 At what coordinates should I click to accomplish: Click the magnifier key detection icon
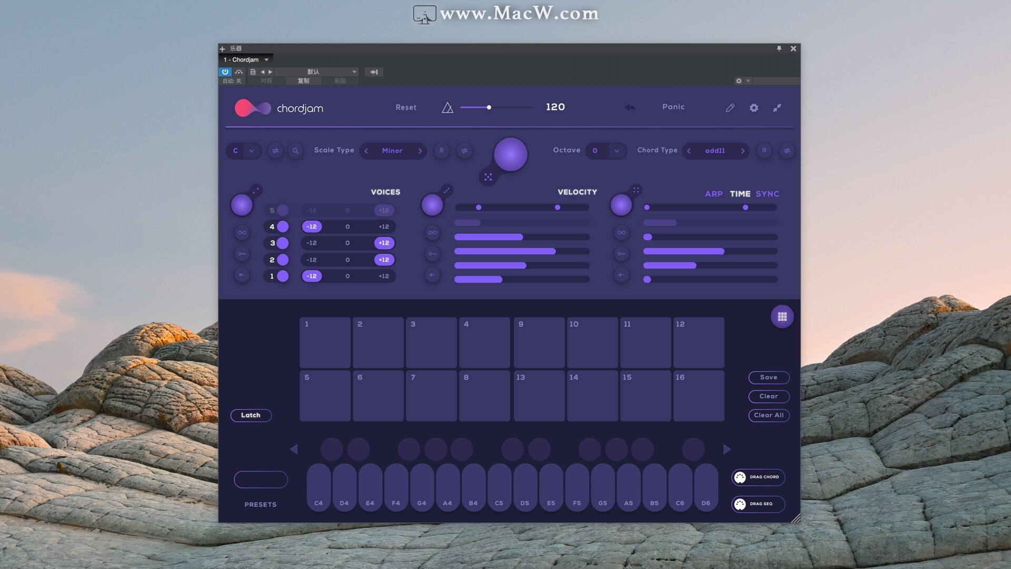pyautogui.click(x=295, y=151)
